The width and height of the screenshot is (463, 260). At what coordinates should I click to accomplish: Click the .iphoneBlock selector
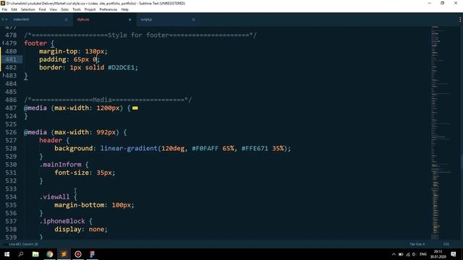(x=62, y=221)
